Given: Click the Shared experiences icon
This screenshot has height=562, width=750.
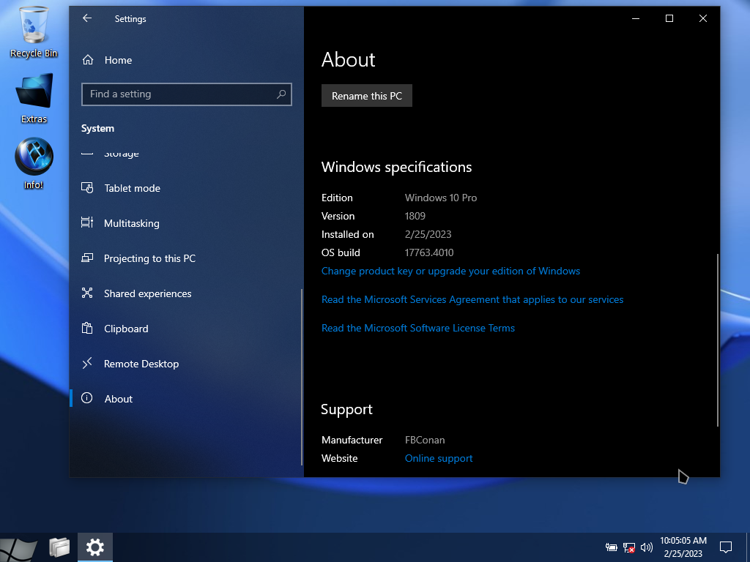Looking at the screenshot, I should pos(87,293).
